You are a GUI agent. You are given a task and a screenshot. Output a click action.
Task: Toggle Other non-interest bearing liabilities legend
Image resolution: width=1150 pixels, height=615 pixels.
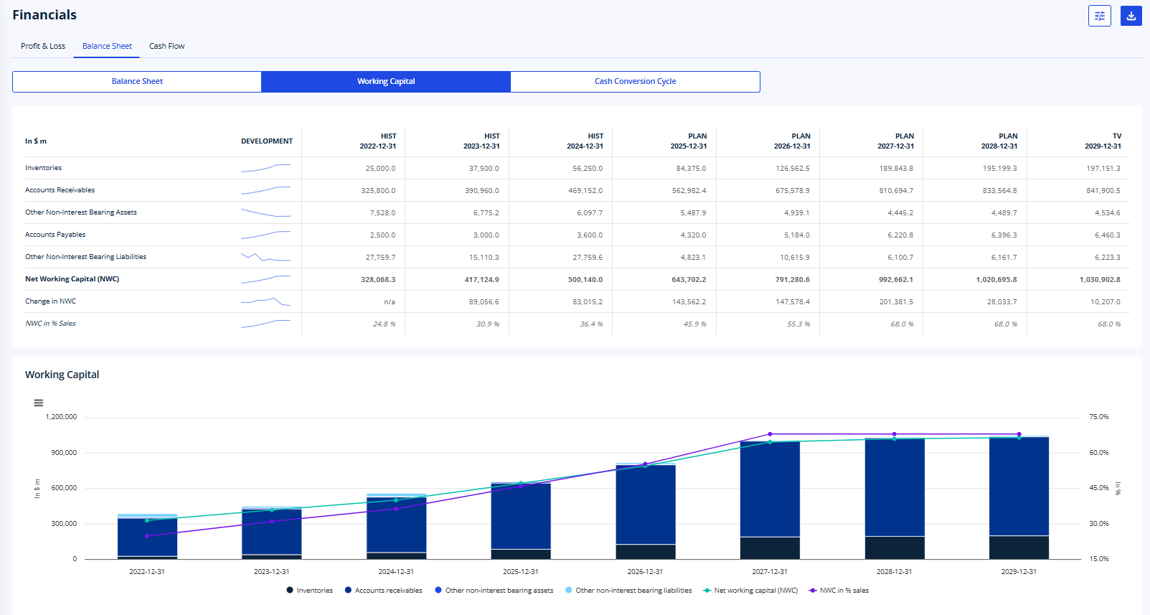[628, 591]
